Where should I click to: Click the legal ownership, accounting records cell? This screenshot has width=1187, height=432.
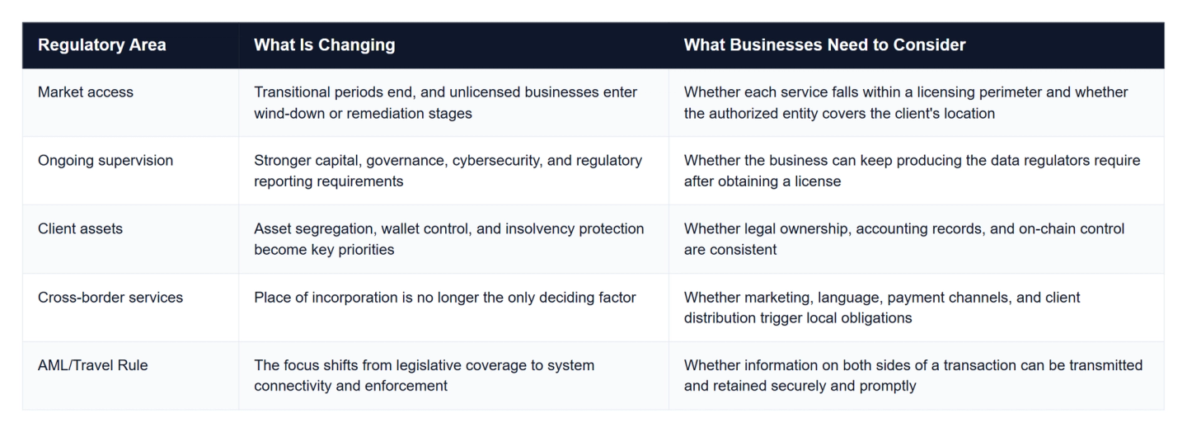click(917, 240)
